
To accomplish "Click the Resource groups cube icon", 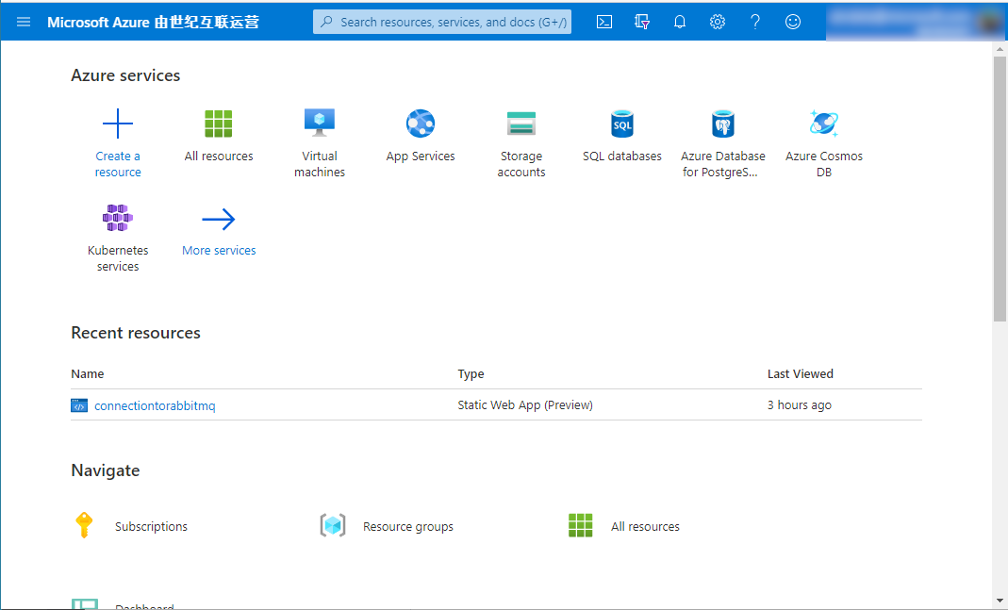I will pyautogui.click(x=332, y=525).
